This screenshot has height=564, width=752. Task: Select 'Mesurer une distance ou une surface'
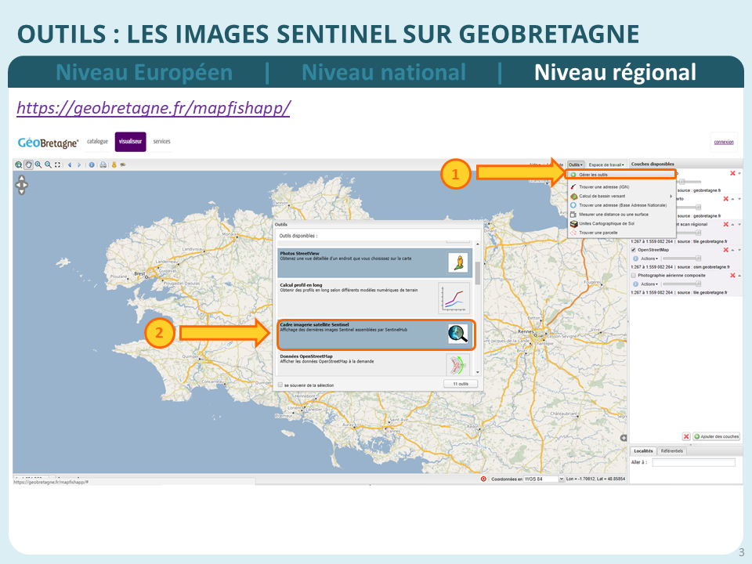(621, 215)
